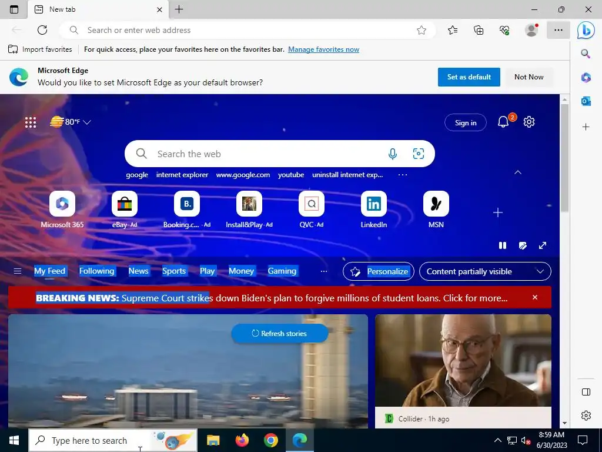The height and width of the screenshot is (452, 602).
Task: Edit background image icon
Action: click(x=523, y=245)
